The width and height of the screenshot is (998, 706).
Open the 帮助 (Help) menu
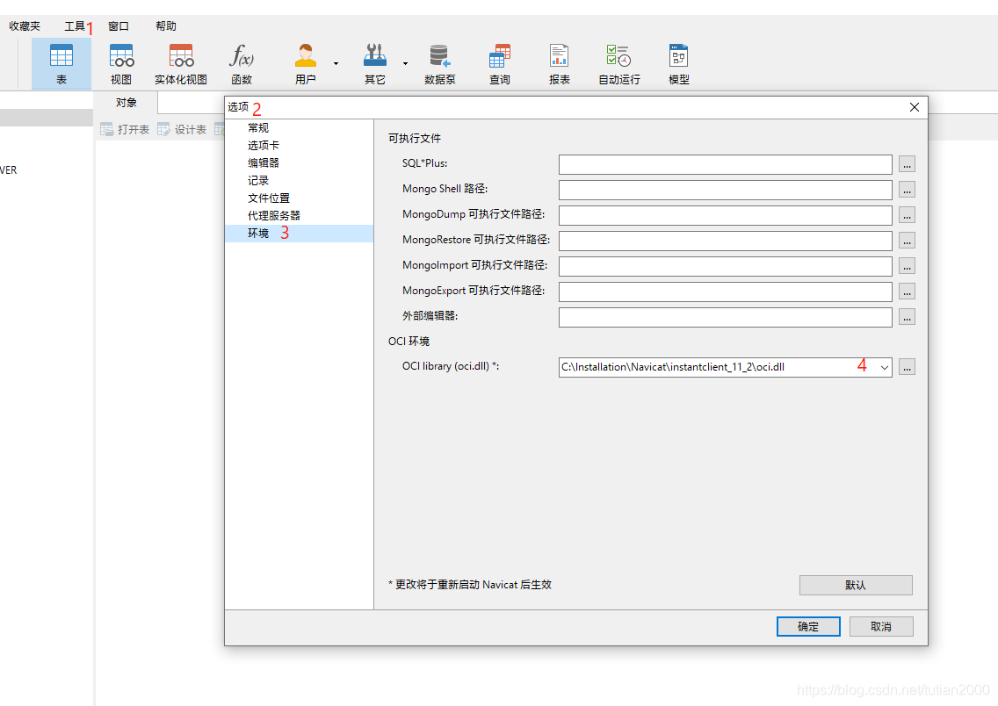pyautogui.click(x=166, y=26)
